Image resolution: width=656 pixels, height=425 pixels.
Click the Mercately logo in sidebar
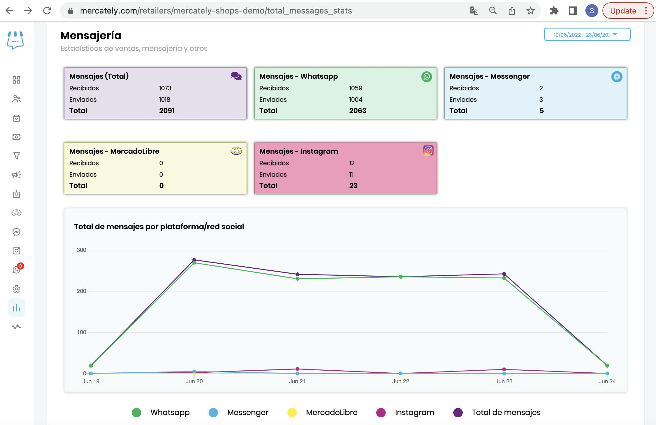coord(15,40)
